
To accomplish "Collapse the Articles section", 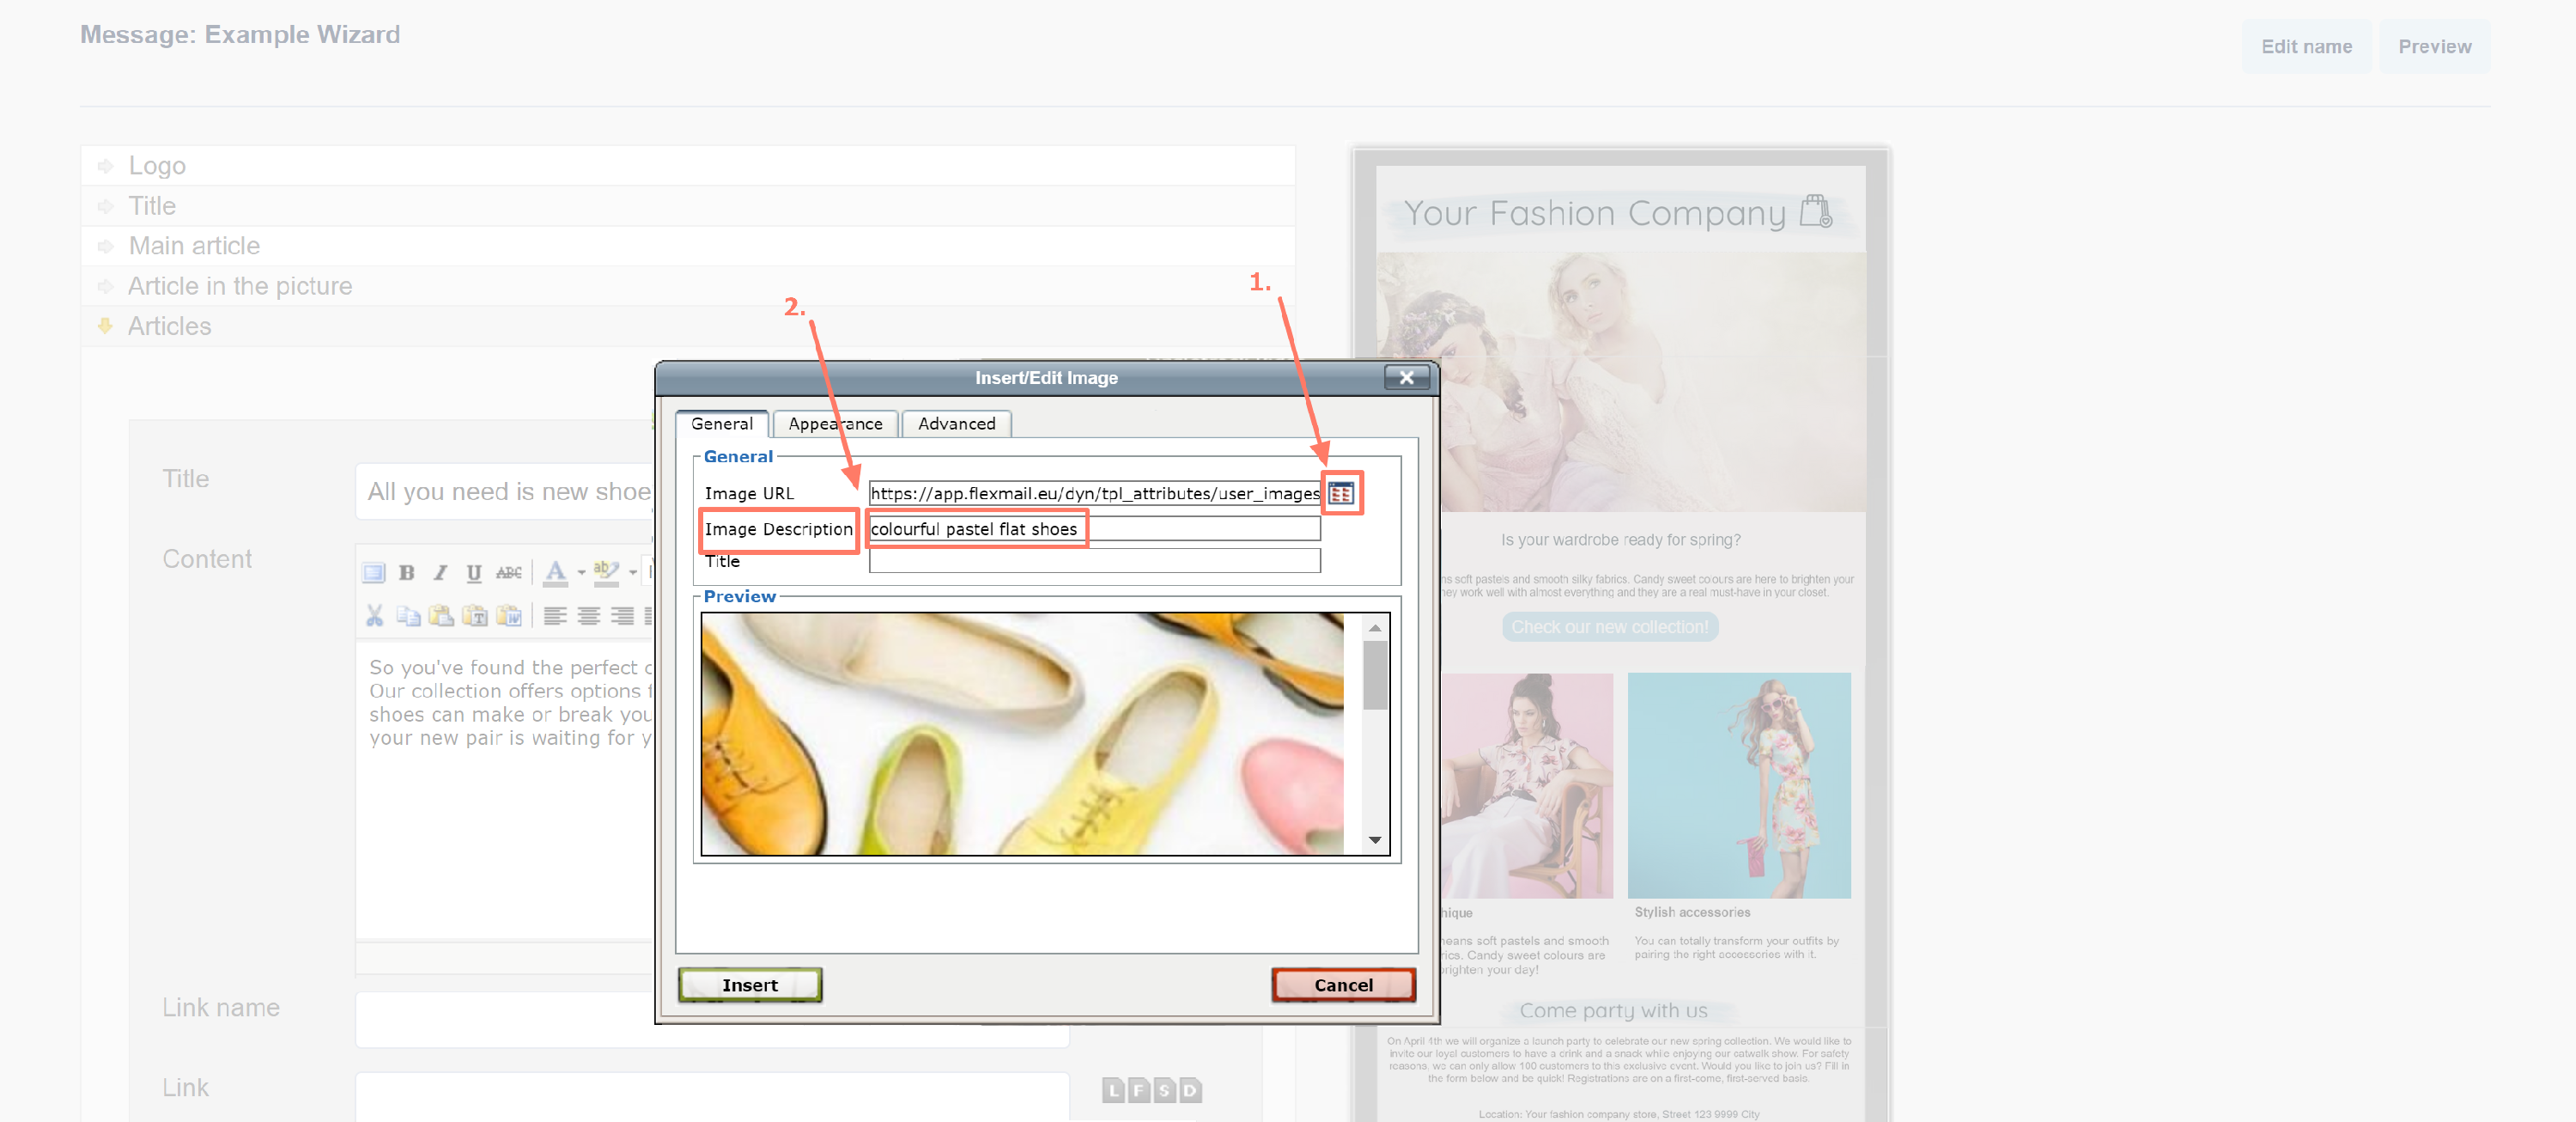I will (x=169, y=326).
